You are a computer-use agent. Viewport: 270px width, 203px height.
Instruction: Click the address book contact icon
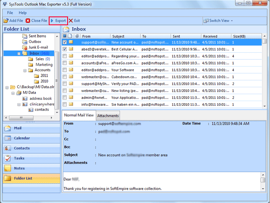25,99
